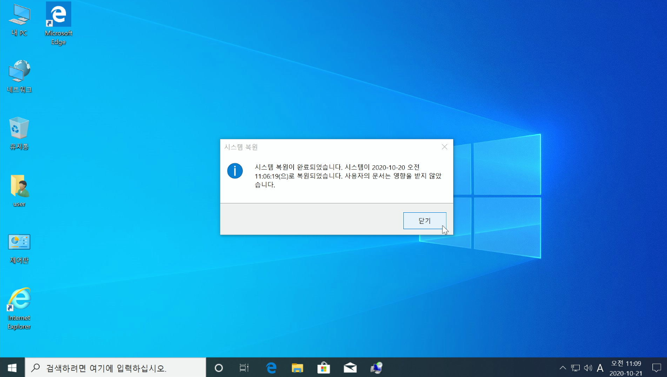Click the volume speaker tray icon

[x=588, y=368]
